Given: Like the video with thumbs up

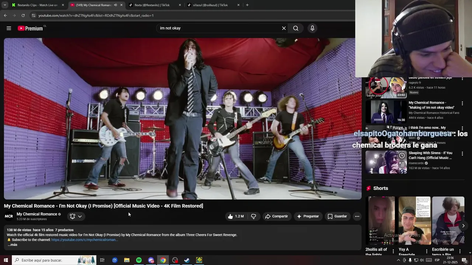Looking at the screenshot, I should 236,216.
